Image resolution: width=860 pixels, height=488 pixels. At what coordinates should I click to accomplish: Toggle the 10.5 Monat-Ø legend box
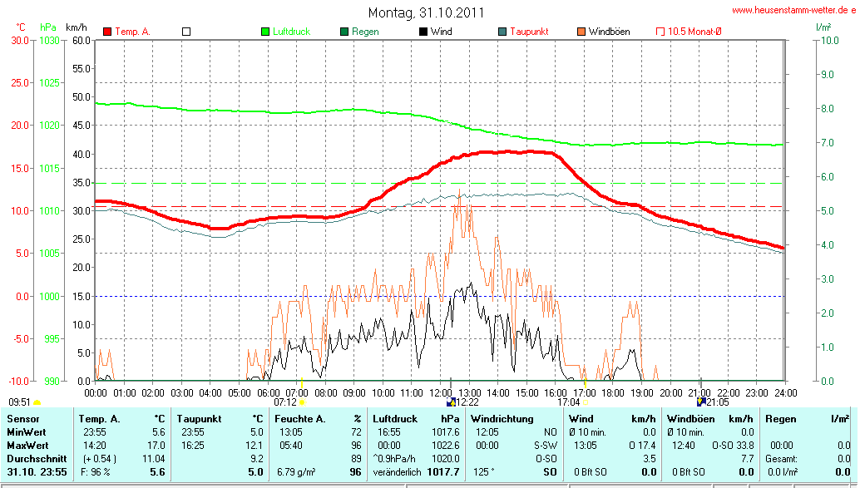tap(660, 32)
